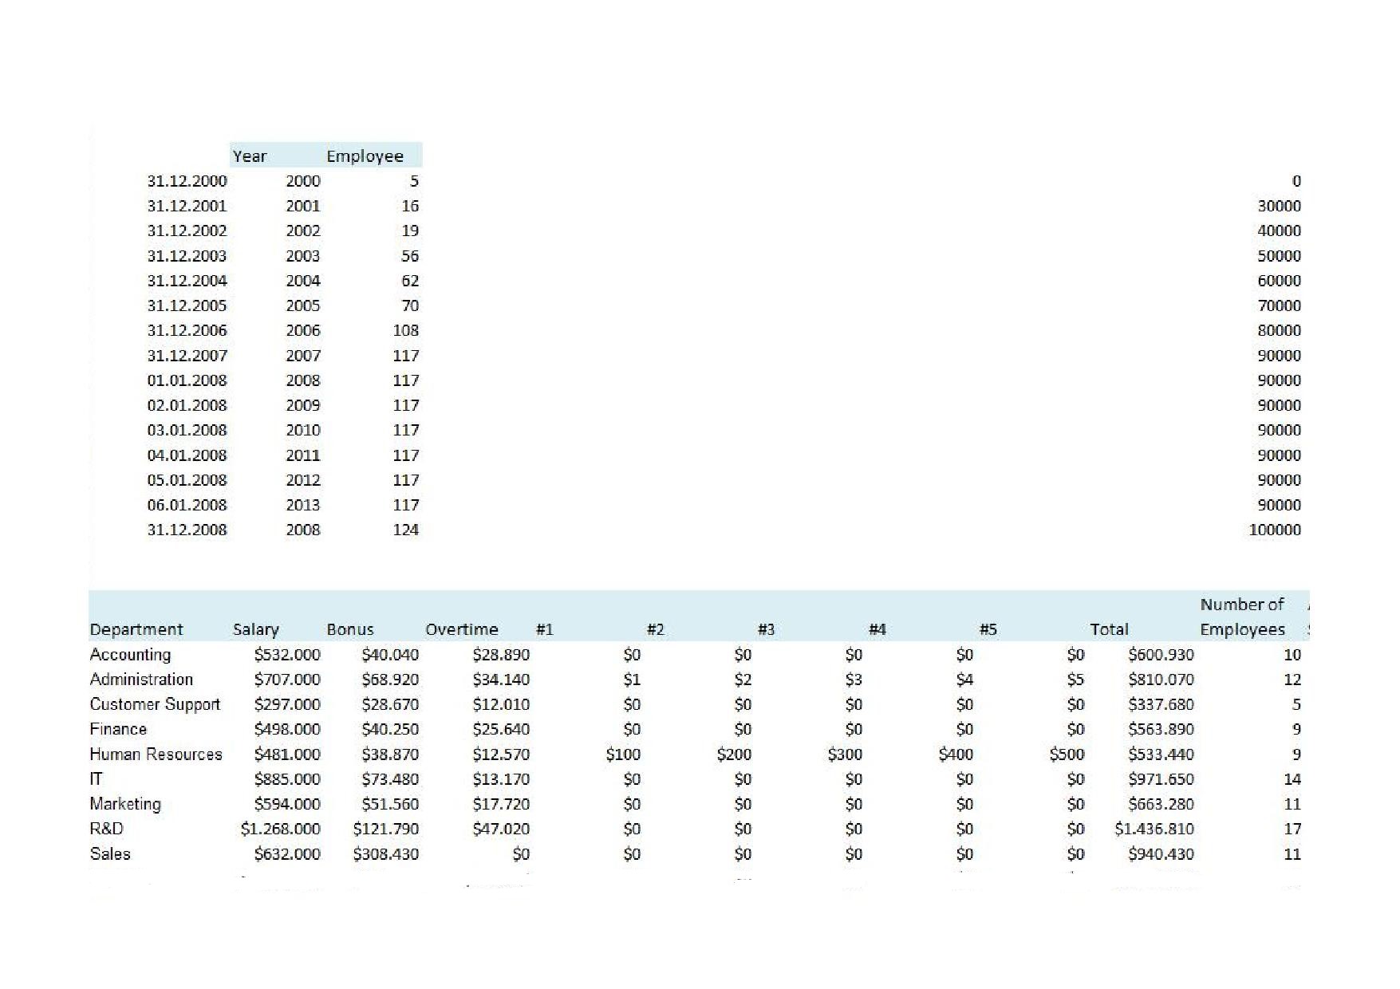The width and height of the screenshot is (1400, 989).
Task: Click the #3 column header
Action: pos(766,629)
